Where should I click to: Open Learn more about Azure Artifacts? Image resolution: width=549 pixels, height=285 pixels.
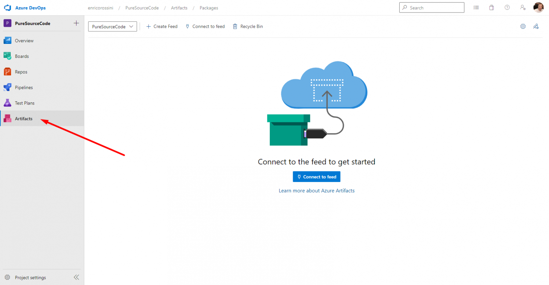click(x=316, y=190)
